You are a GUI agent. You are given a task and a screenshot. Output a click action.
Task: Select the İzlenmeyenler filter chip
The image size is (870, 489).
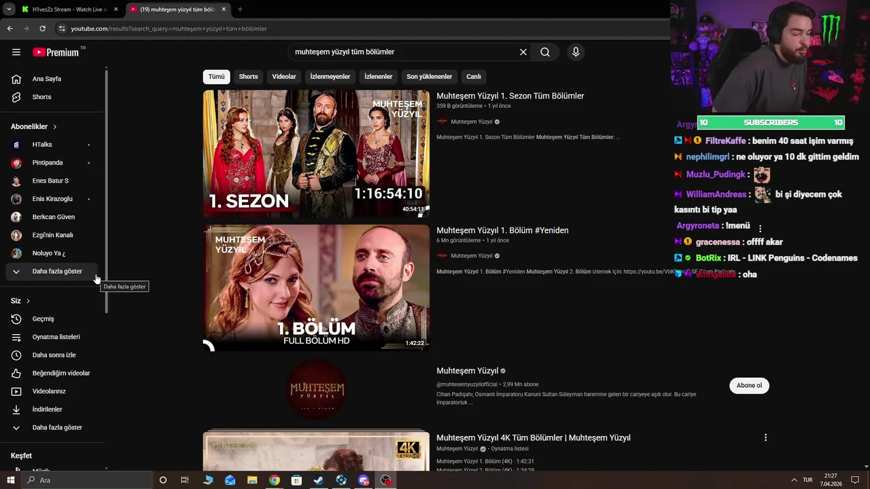(330, 77)
